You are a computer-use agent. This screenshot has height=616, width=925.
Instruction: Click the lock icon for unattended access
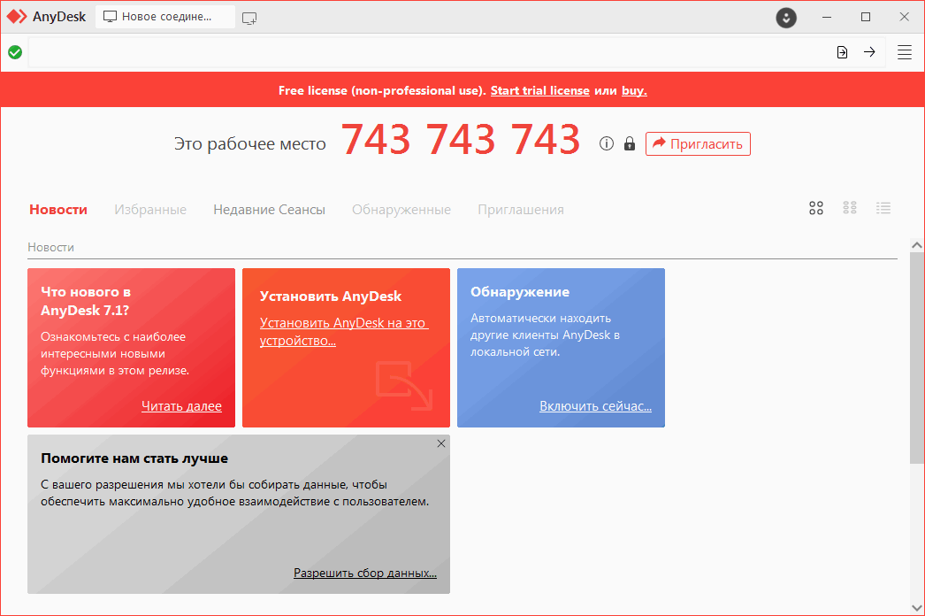click(x=630, y=143)
